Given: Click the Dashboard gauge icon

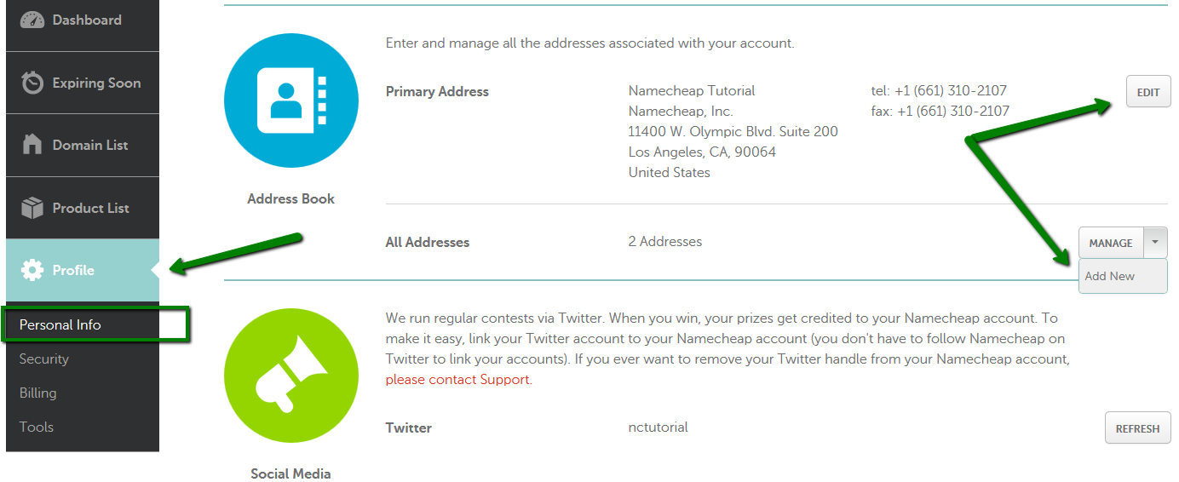Looking at the screenshot, I should (x=32, y=20).
